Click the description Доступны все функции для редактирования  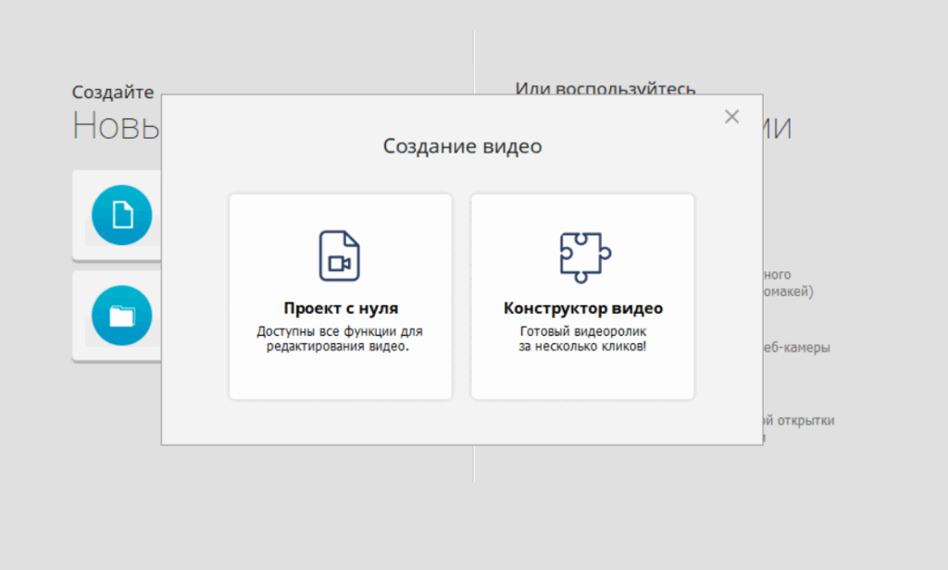click(x=340, y=339)
